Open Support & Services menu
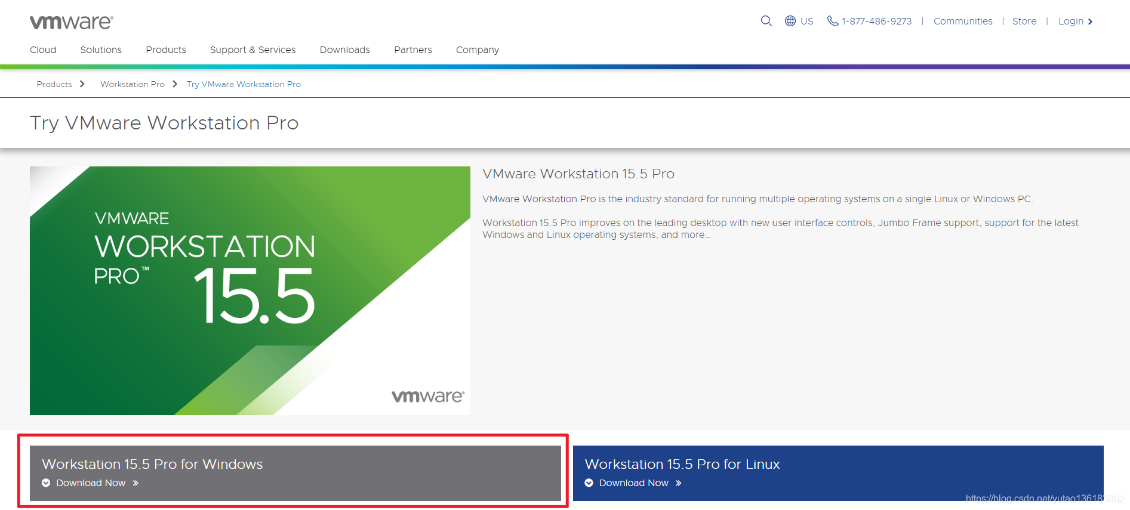Viewport: 1130px width, 510px height. (253, 50)
